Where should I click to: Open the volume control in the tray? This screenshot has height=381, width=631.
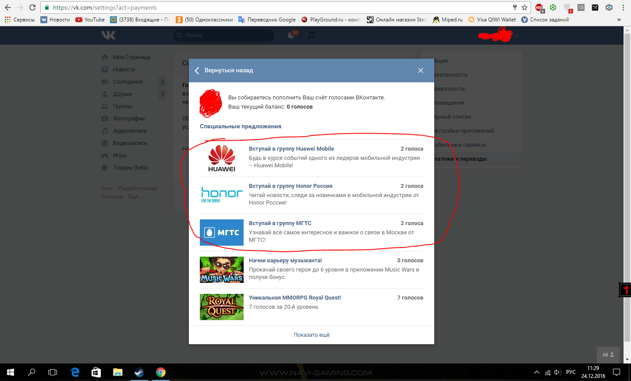tap(557, 372)
